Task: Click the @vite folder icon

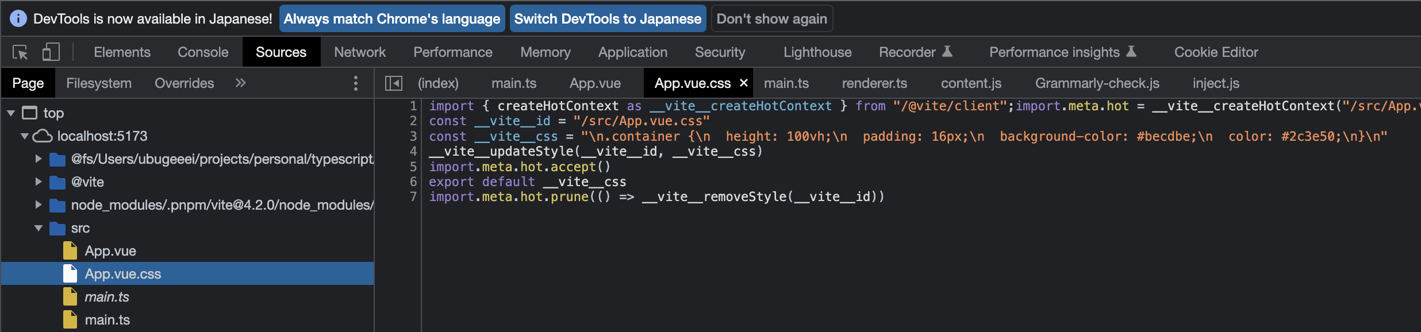Action: click(x=57, y=182)
